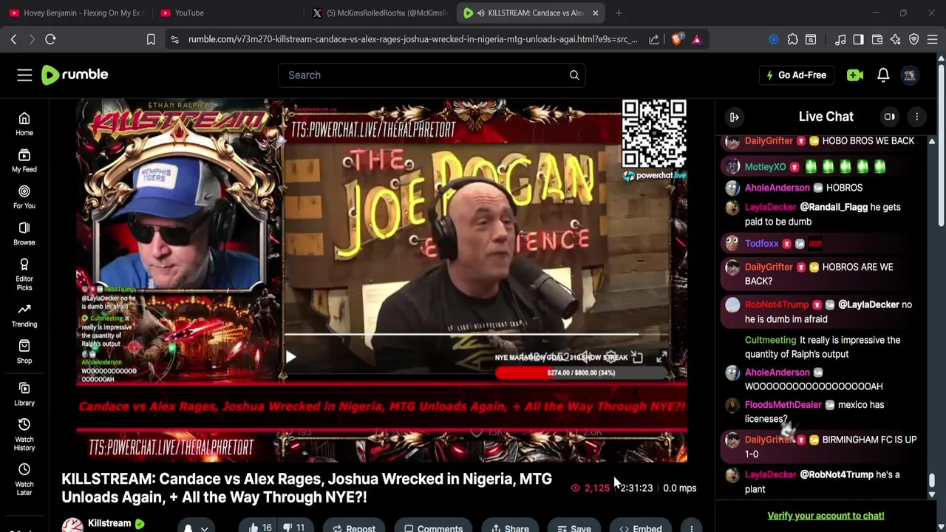
Task: Open the notifications bell
Action: tap(883, 75)
